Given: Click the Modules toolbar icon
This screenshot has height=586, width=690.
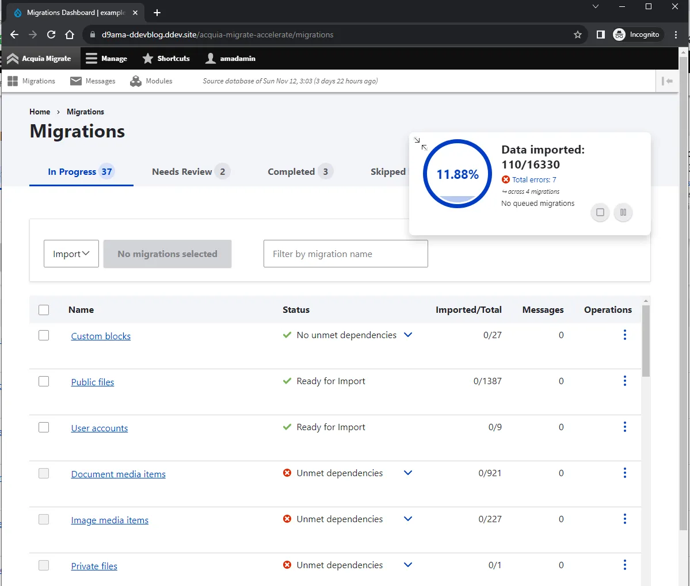Looking at the screenshot, I should point(151,81).
